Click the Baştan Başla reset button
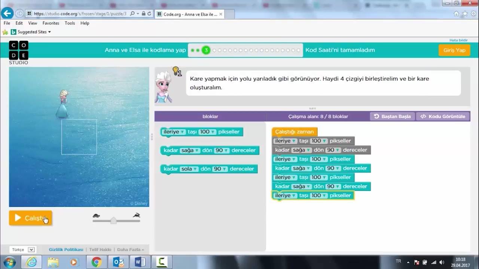Image resolution: width=479 pixels, height=269 pixels. click(x=392, y=117)
